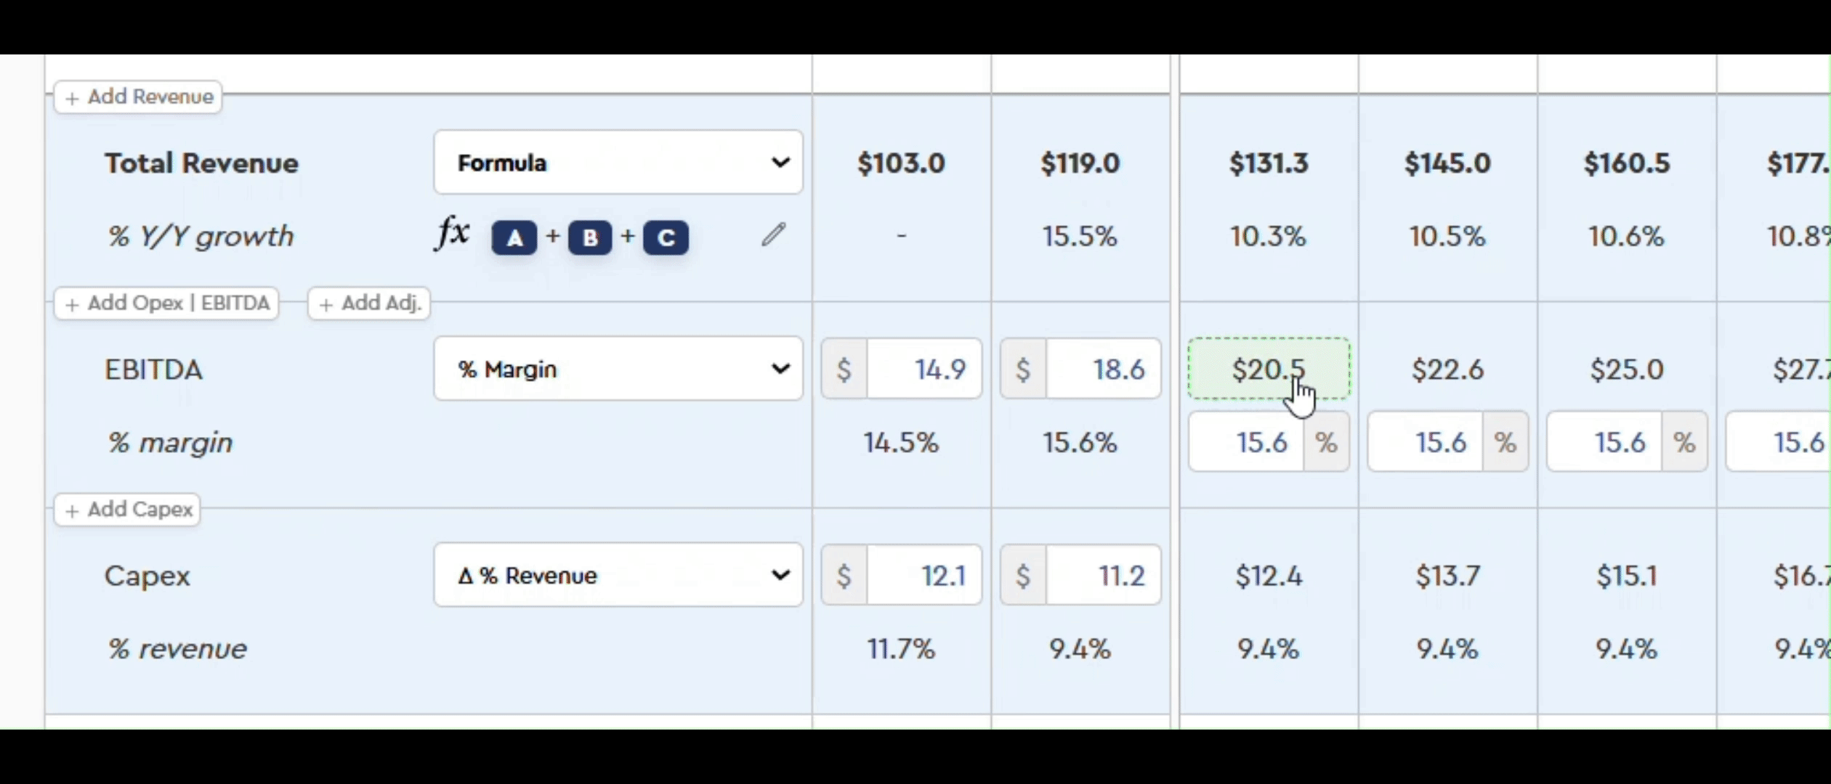Image resolution: width=1831 pixels, height=784 pixels.
Task: Select variable B chip in formula
Action: [590, 237]
